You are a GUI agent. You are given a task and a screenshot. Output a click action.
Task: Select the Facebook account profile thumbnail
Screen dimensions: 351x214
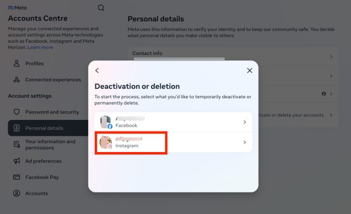click(x=106, y=122)
